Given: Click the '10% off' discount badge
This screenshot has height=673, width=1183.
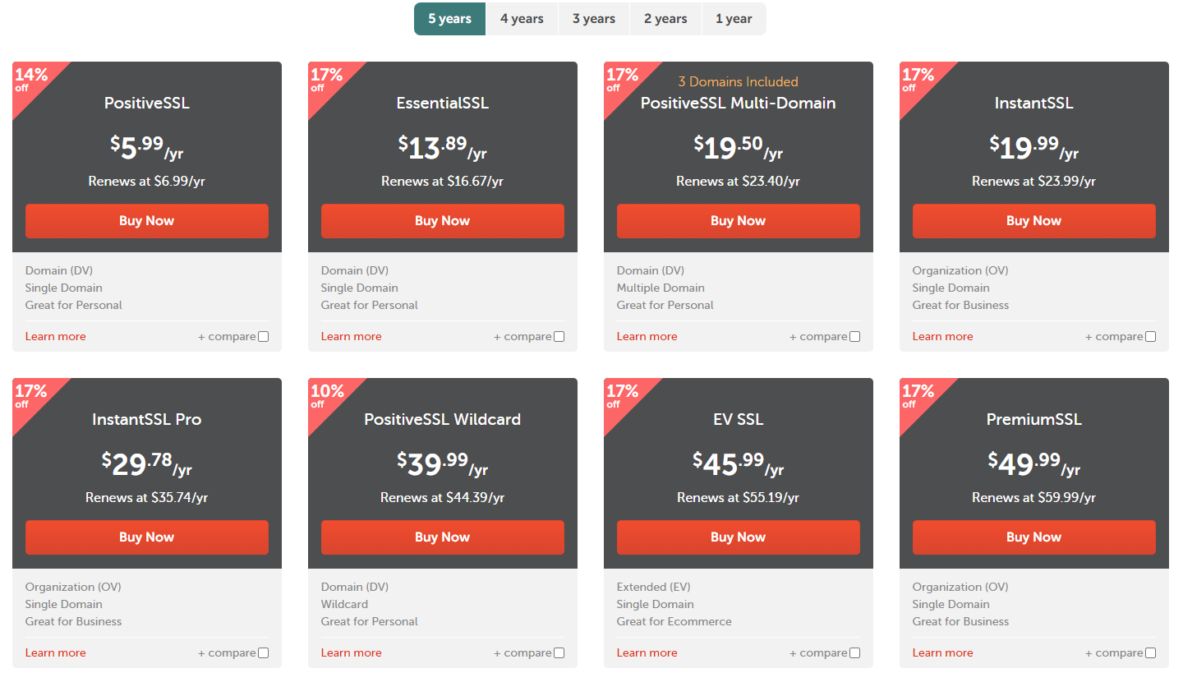Looking at the screenshot, I should [x=327, y=396].
